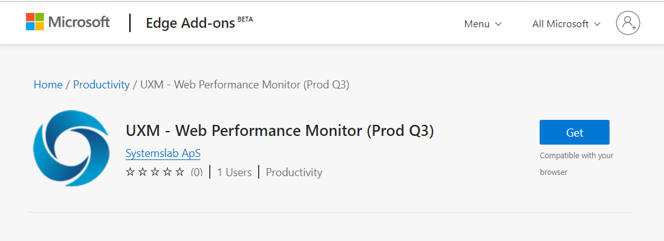
Task: Click the Edge Add-ons title
Action: [x=190, y=23]
